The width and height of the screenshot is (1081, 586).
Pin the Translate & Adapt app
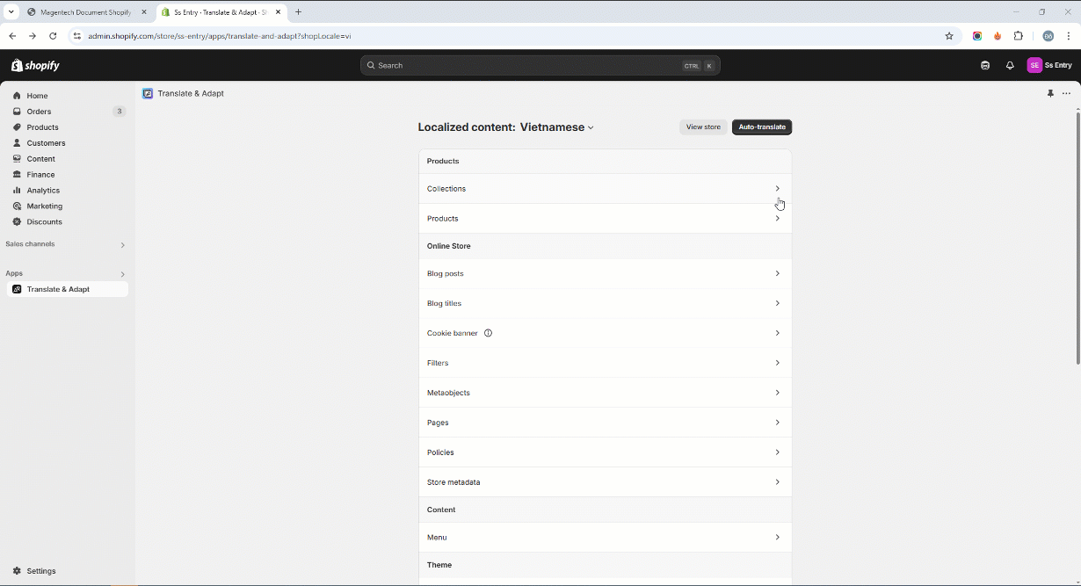(1050, 93)
